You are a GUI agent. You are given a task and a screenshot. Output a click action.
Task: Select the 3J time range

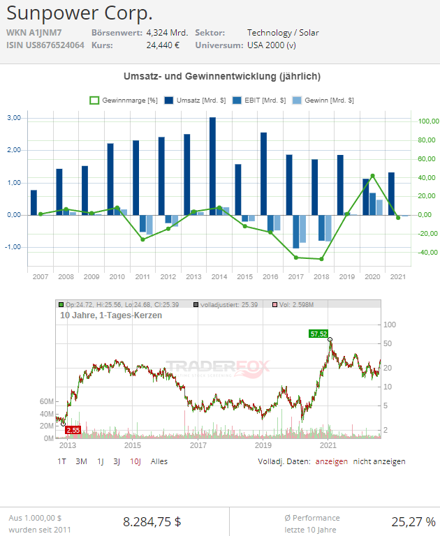pos(117,461)
